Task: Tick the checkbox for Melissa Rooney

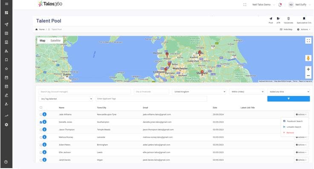Action: [41, 137]
